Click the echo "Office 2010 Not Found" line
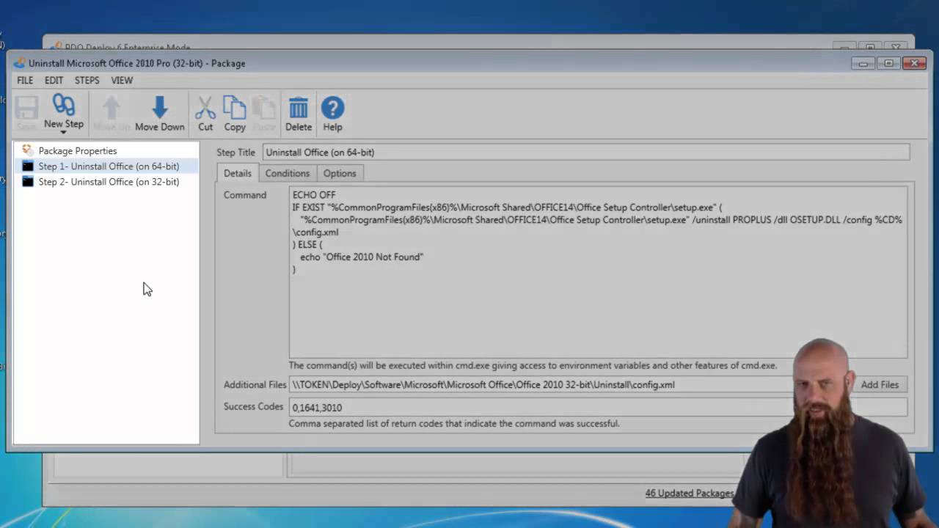Viewport: 939px width, 528px height. tap(362, 257)
